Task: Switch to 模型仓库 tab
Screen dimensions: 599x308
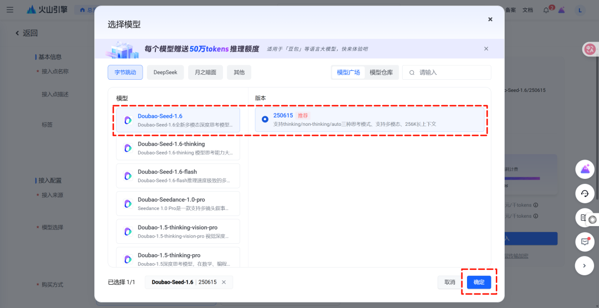Action: [381, 73]
